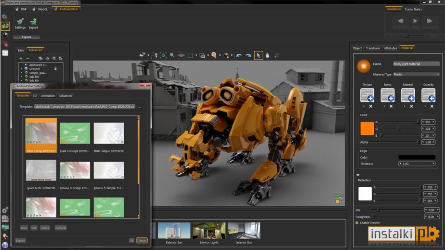Click the Color G slider handle

(399, 128)
